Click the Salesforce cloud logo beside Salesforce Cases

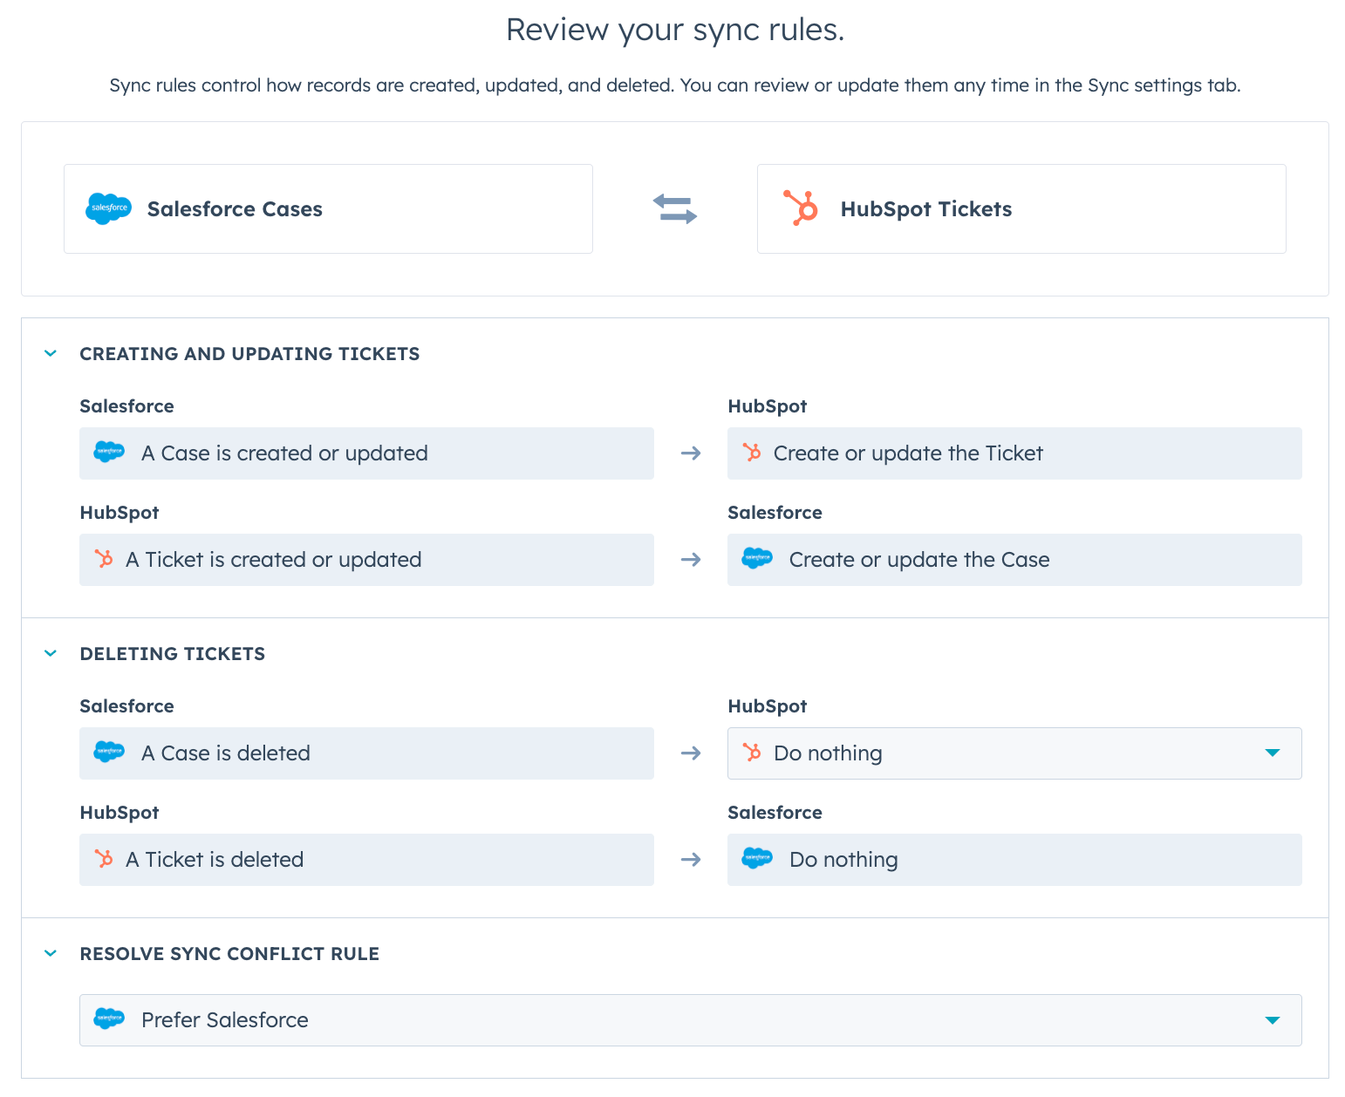[x=108, y=208]
